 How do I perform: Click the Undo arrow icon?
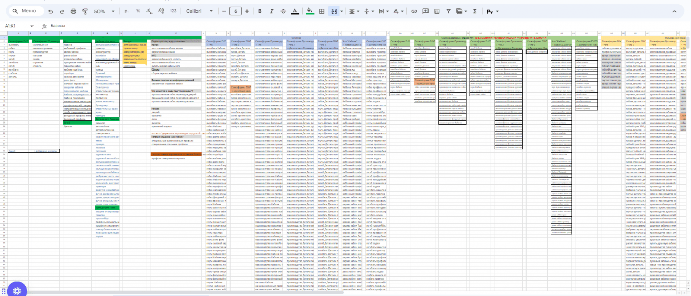pyautogui.click(x=50, y=11)
